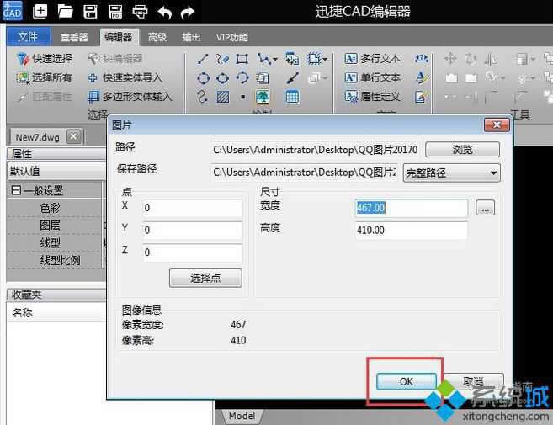Click the Undo arrow icon
Viewport: 553px width, 425px height.
tap(165, 13)
